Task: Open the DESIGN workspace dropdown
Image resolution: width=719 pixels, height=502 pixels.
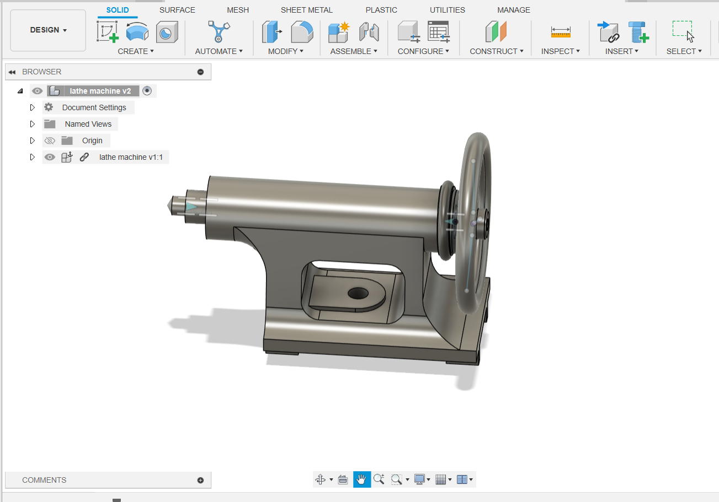Action: point(49,30)
